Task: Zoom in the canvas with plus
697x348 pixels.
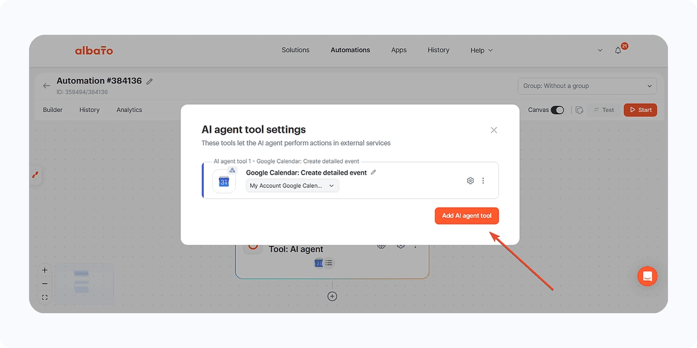Action: coord(45,270)
